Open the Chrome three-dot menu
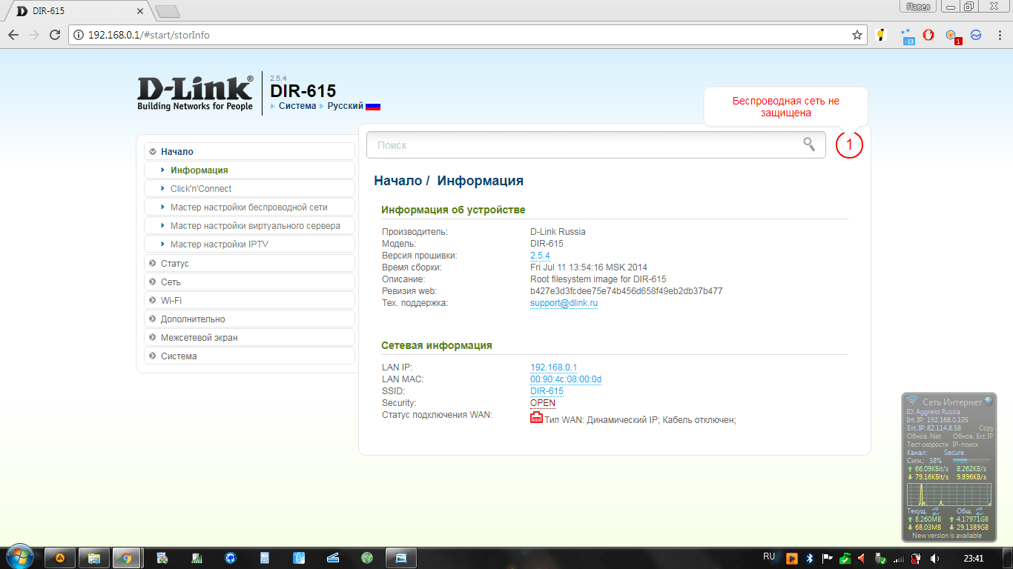The width and height of the screenshot is (1013, 569). (998, 35)
